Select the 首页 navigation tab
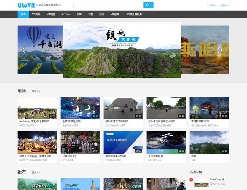 click(x=23, y=14)
